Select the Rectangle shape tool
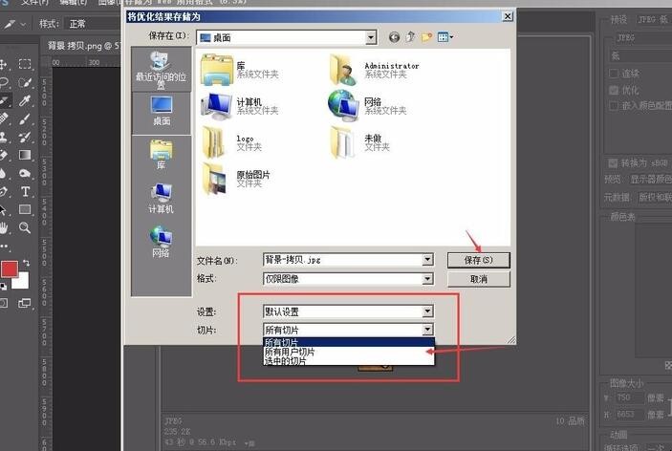672x451 pixels. [25, 209]
